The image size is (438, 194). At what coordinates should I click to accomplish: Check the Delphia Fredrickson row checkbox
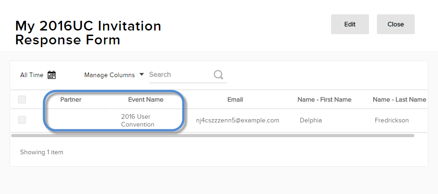22,120
